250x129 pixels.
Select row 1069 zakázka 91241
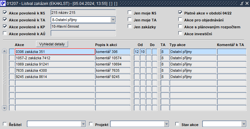point(55,64)
